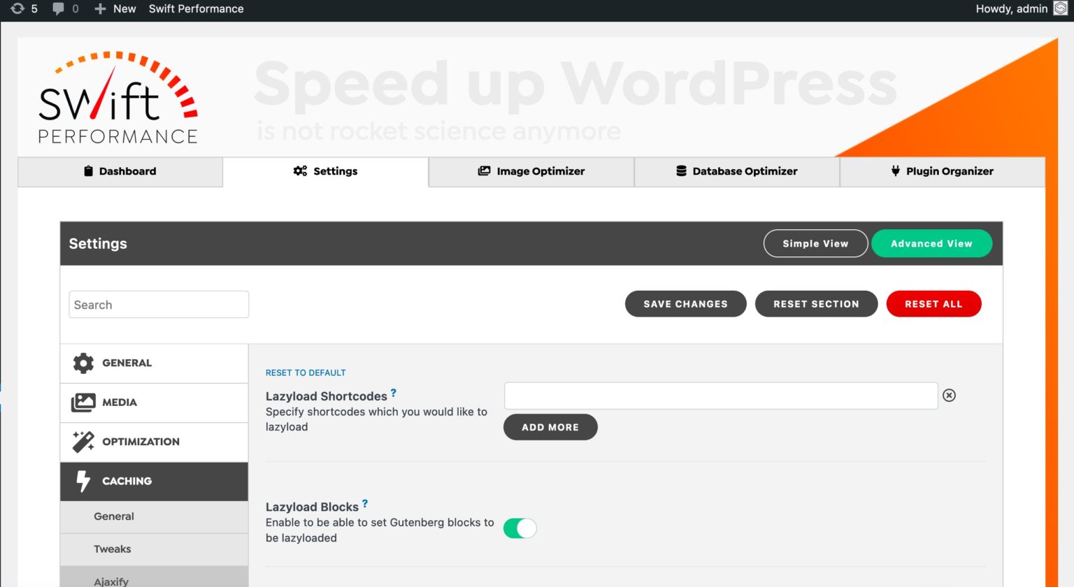1074x587 pixels.
Task: Enable or disable the Lazyload Blocks switch
Action: point(520,528)
